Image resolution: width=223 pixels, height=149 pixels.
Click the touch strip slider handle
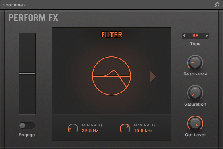point(27,74)
